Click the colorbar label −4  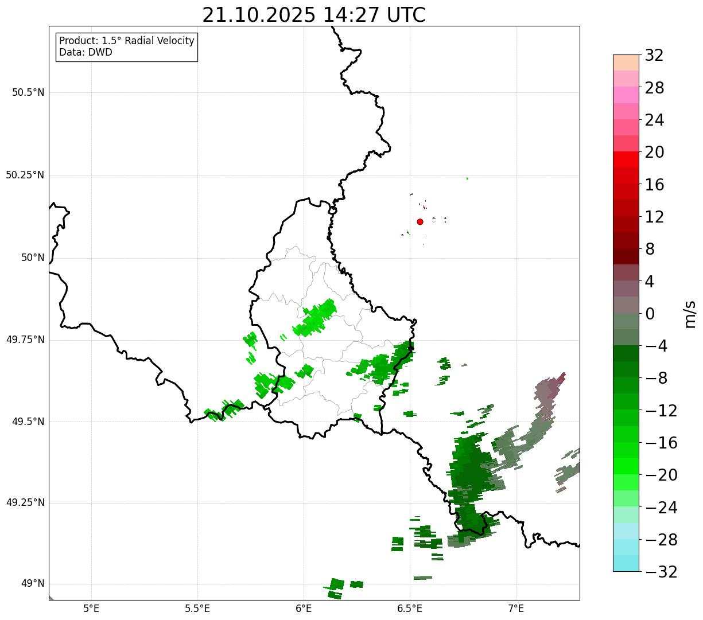tap(657, 346)
